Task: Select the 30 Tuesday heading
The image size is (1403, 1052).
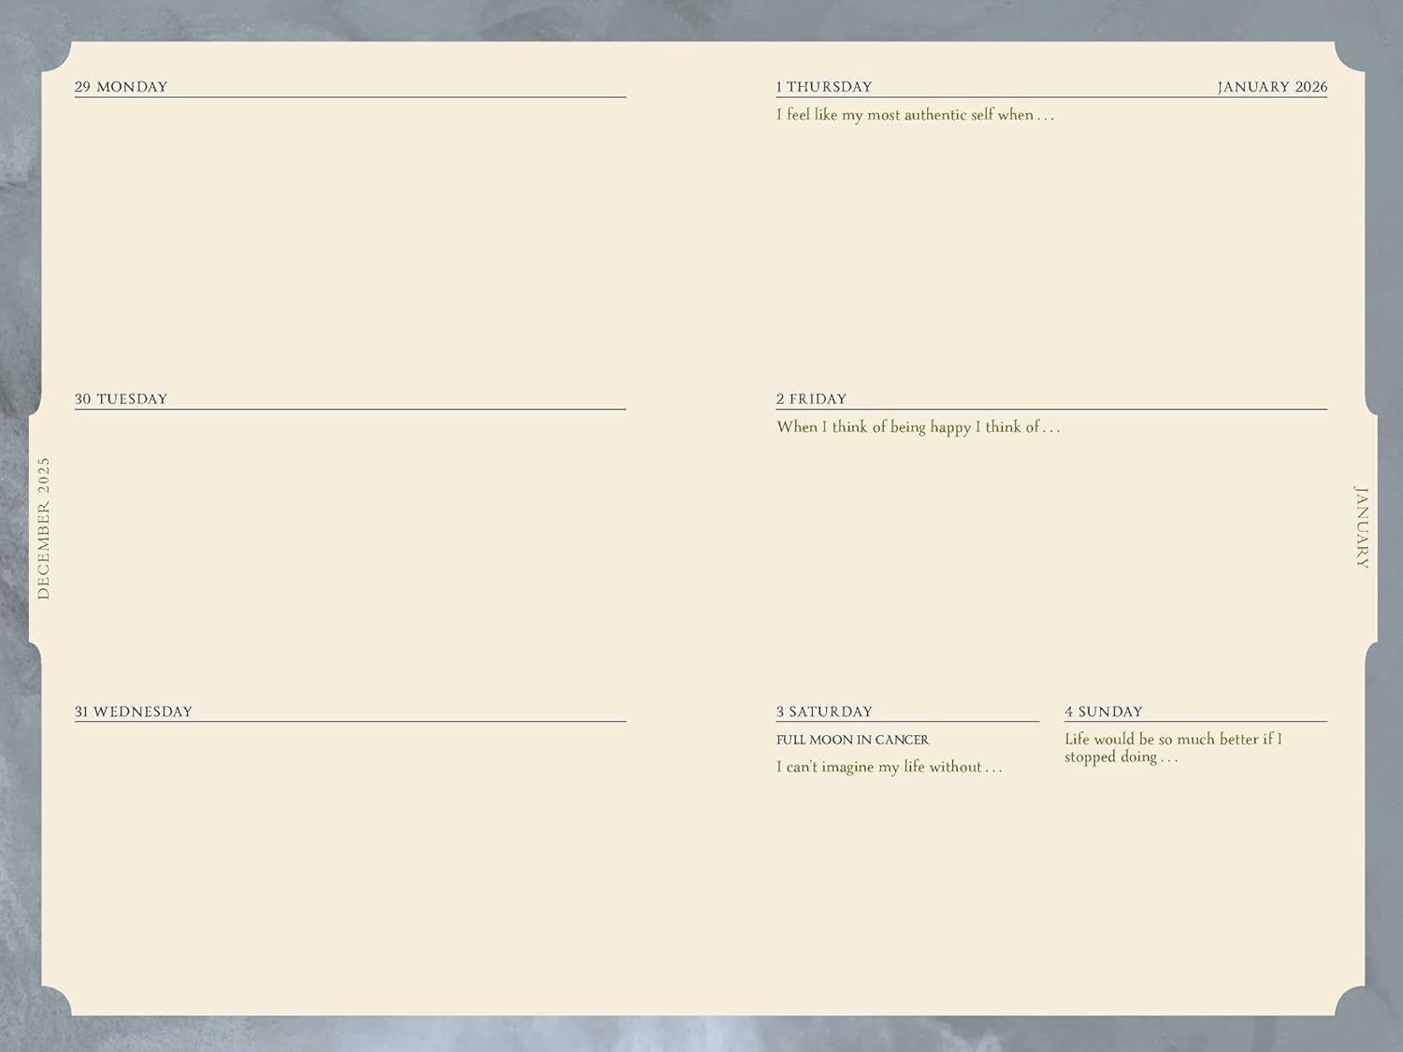Action: (121, 399)
